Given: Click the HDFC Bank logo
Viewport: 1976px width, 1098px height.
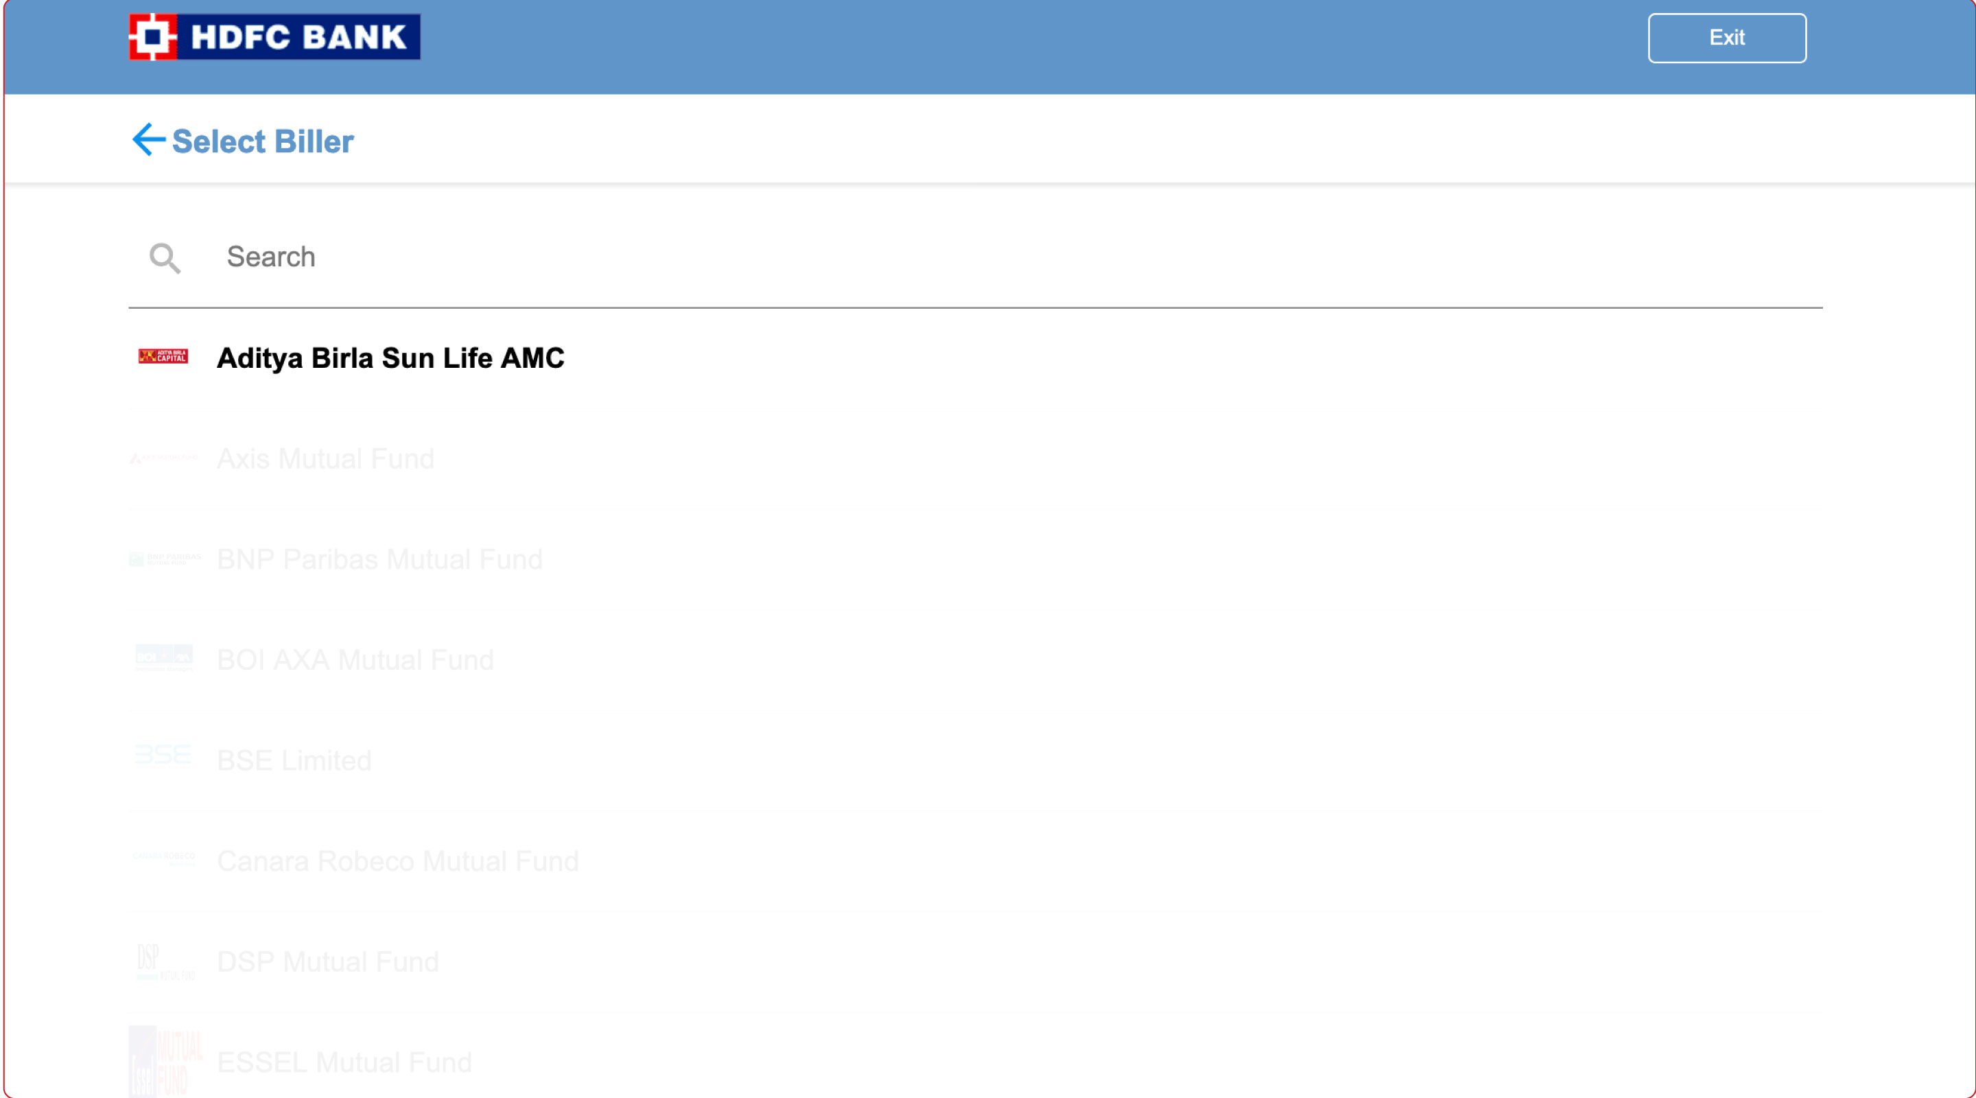Looking at the screenshot, I should pyautogui.click(x=274, y=37).
